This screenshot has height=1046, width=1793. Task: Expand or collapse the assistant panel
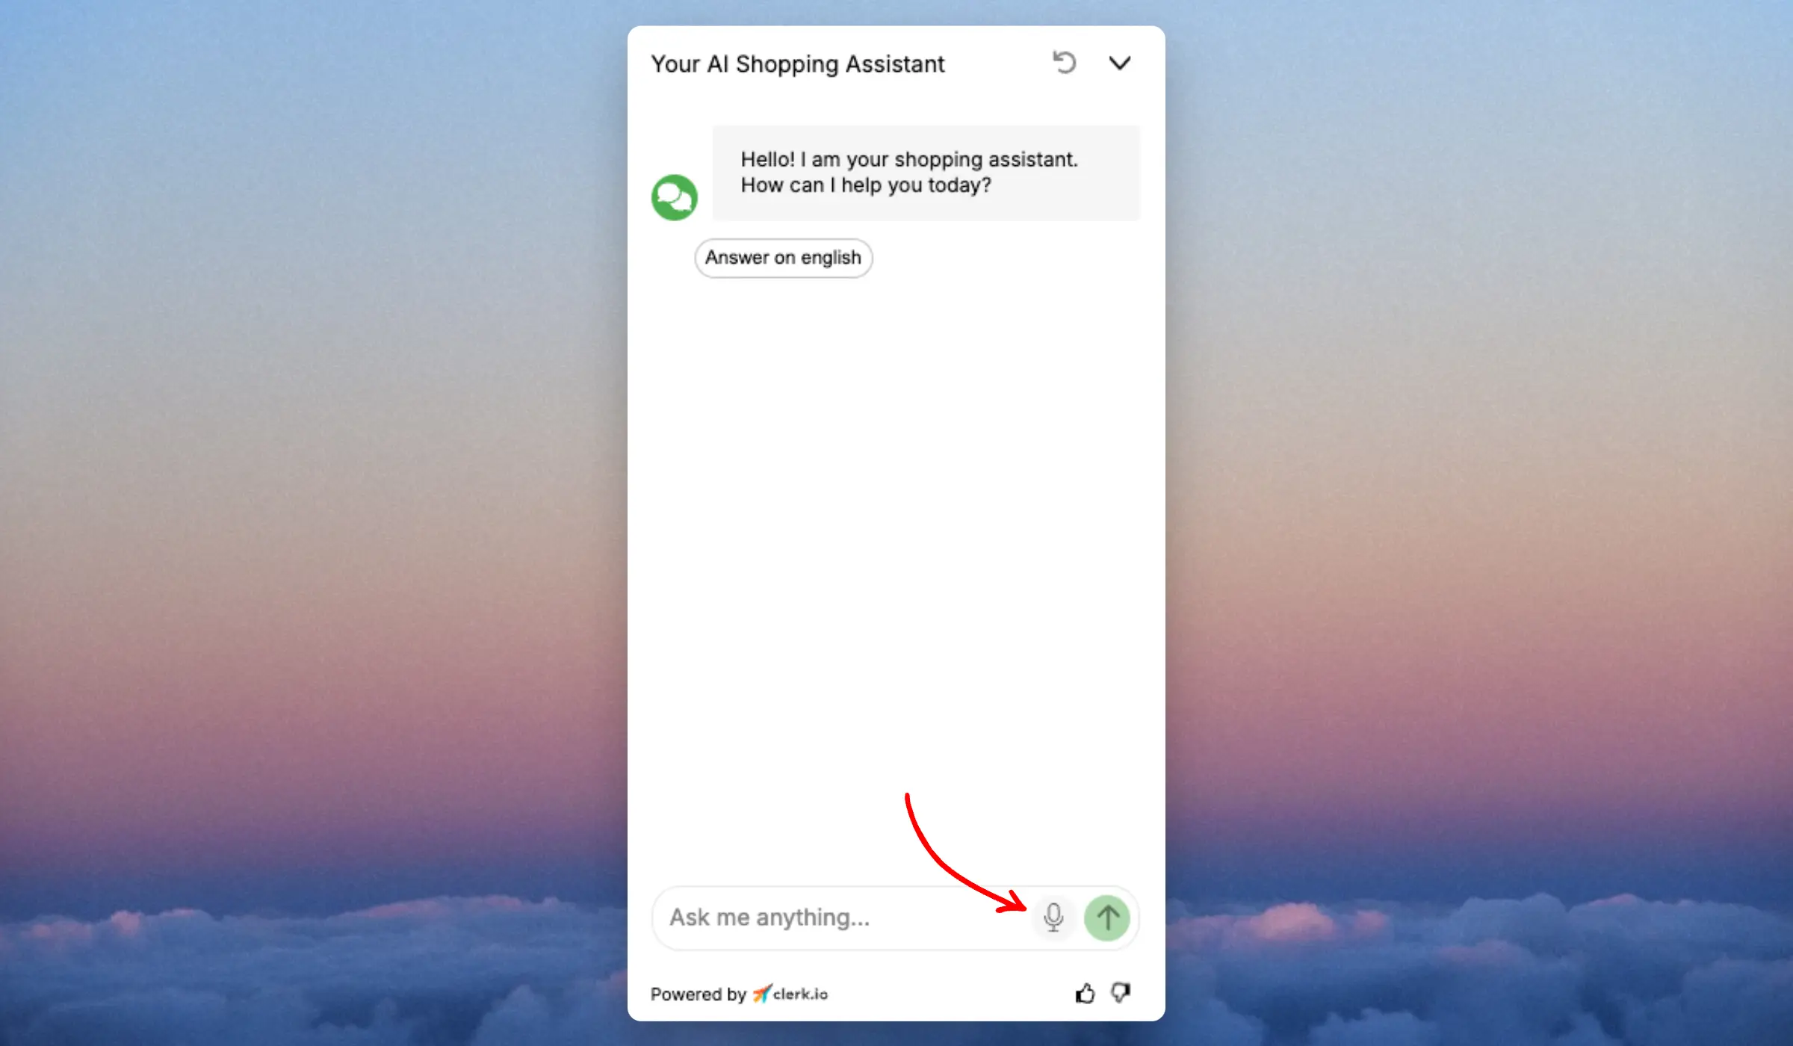1119,61
